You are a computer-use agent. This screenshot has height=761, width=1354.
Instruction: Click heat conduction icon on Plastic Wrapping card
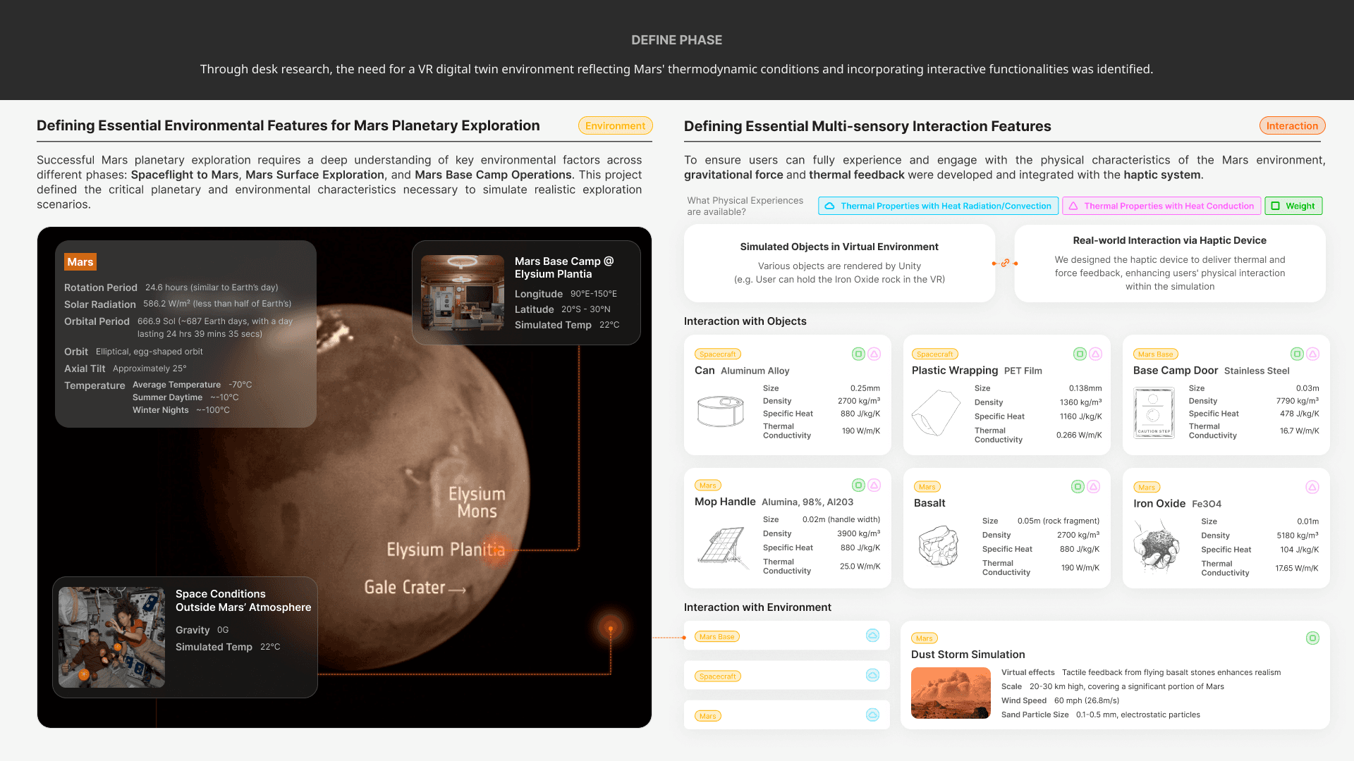(x=1095, y=354)
